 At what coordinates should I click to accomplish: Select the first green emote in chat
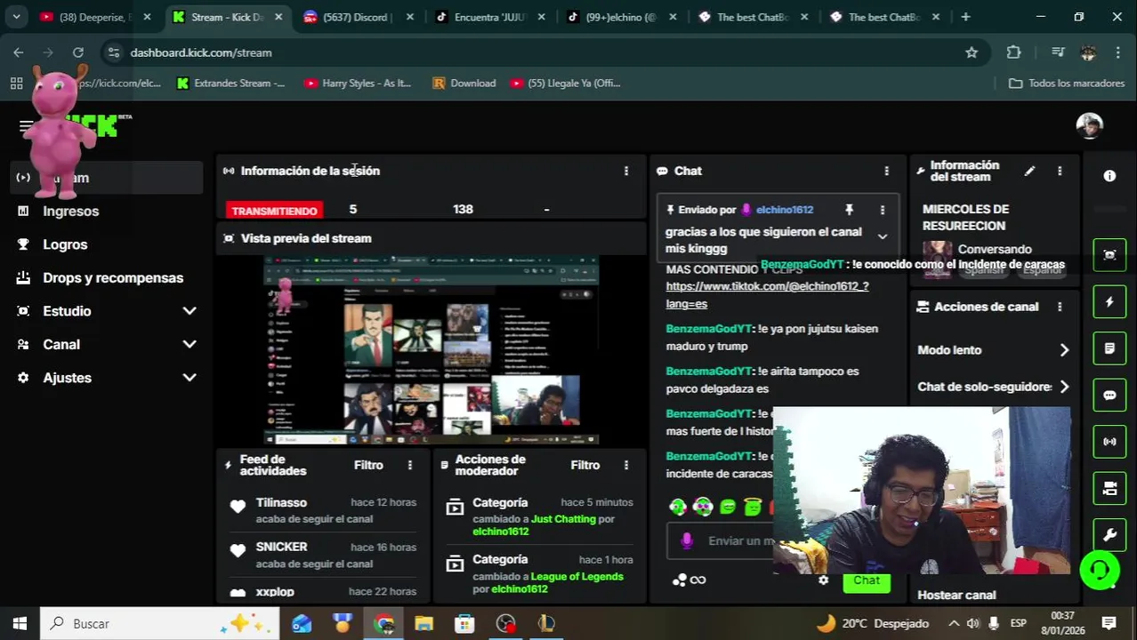coord(678,508)
